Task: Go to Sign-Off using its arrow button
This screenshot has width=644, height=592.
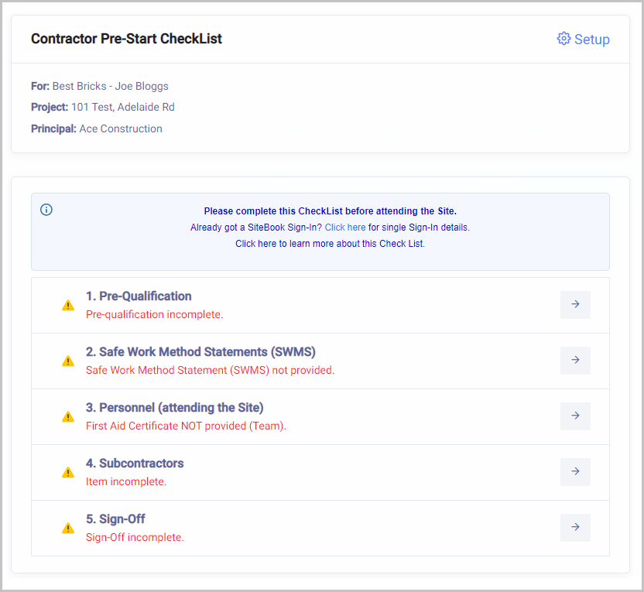Action: click(575, 528)
